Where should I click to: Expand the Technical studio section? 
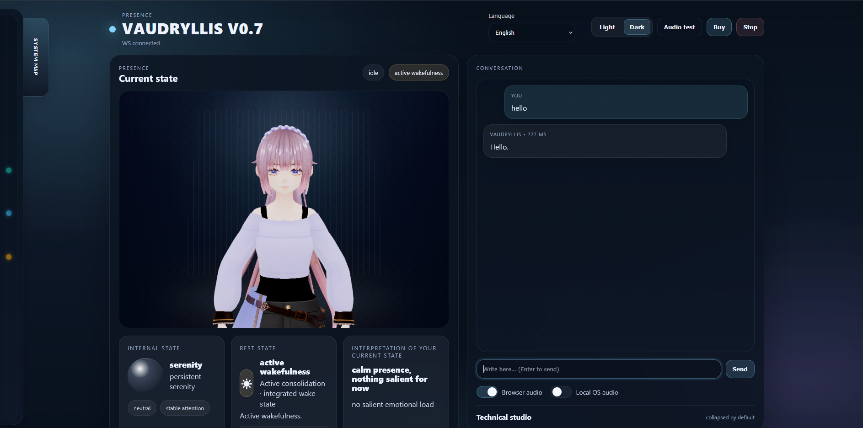pyautogui.click(x=503, y=417)
